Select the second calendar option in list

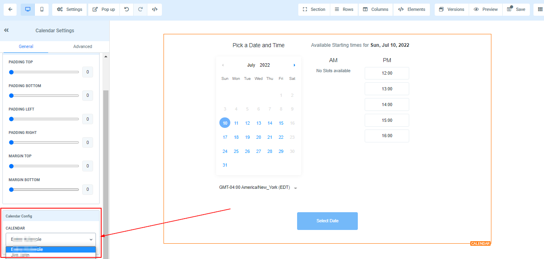tap(51, 255)
